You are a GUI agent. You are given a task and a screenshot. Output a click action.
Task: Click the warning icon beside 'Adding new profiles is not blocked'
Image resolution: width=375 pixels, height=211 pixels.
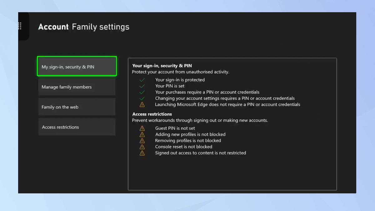coord(142,134)
